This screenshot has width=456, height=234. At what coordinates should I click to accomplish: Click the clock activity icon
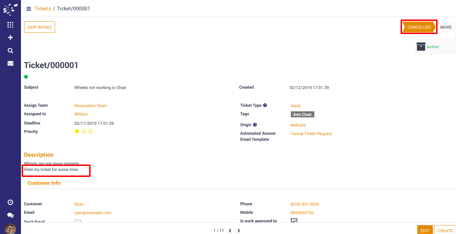pos(10,202)
